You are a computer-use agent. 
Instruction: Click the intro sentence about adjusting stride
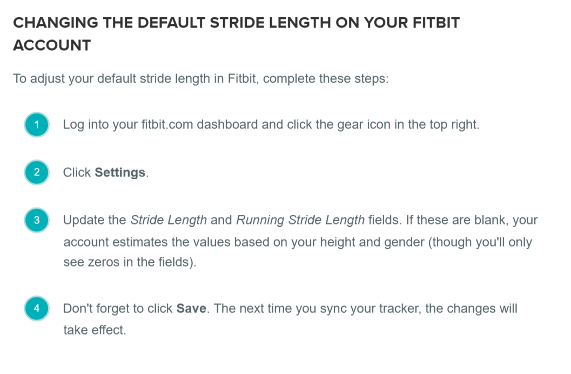point(200,79)
